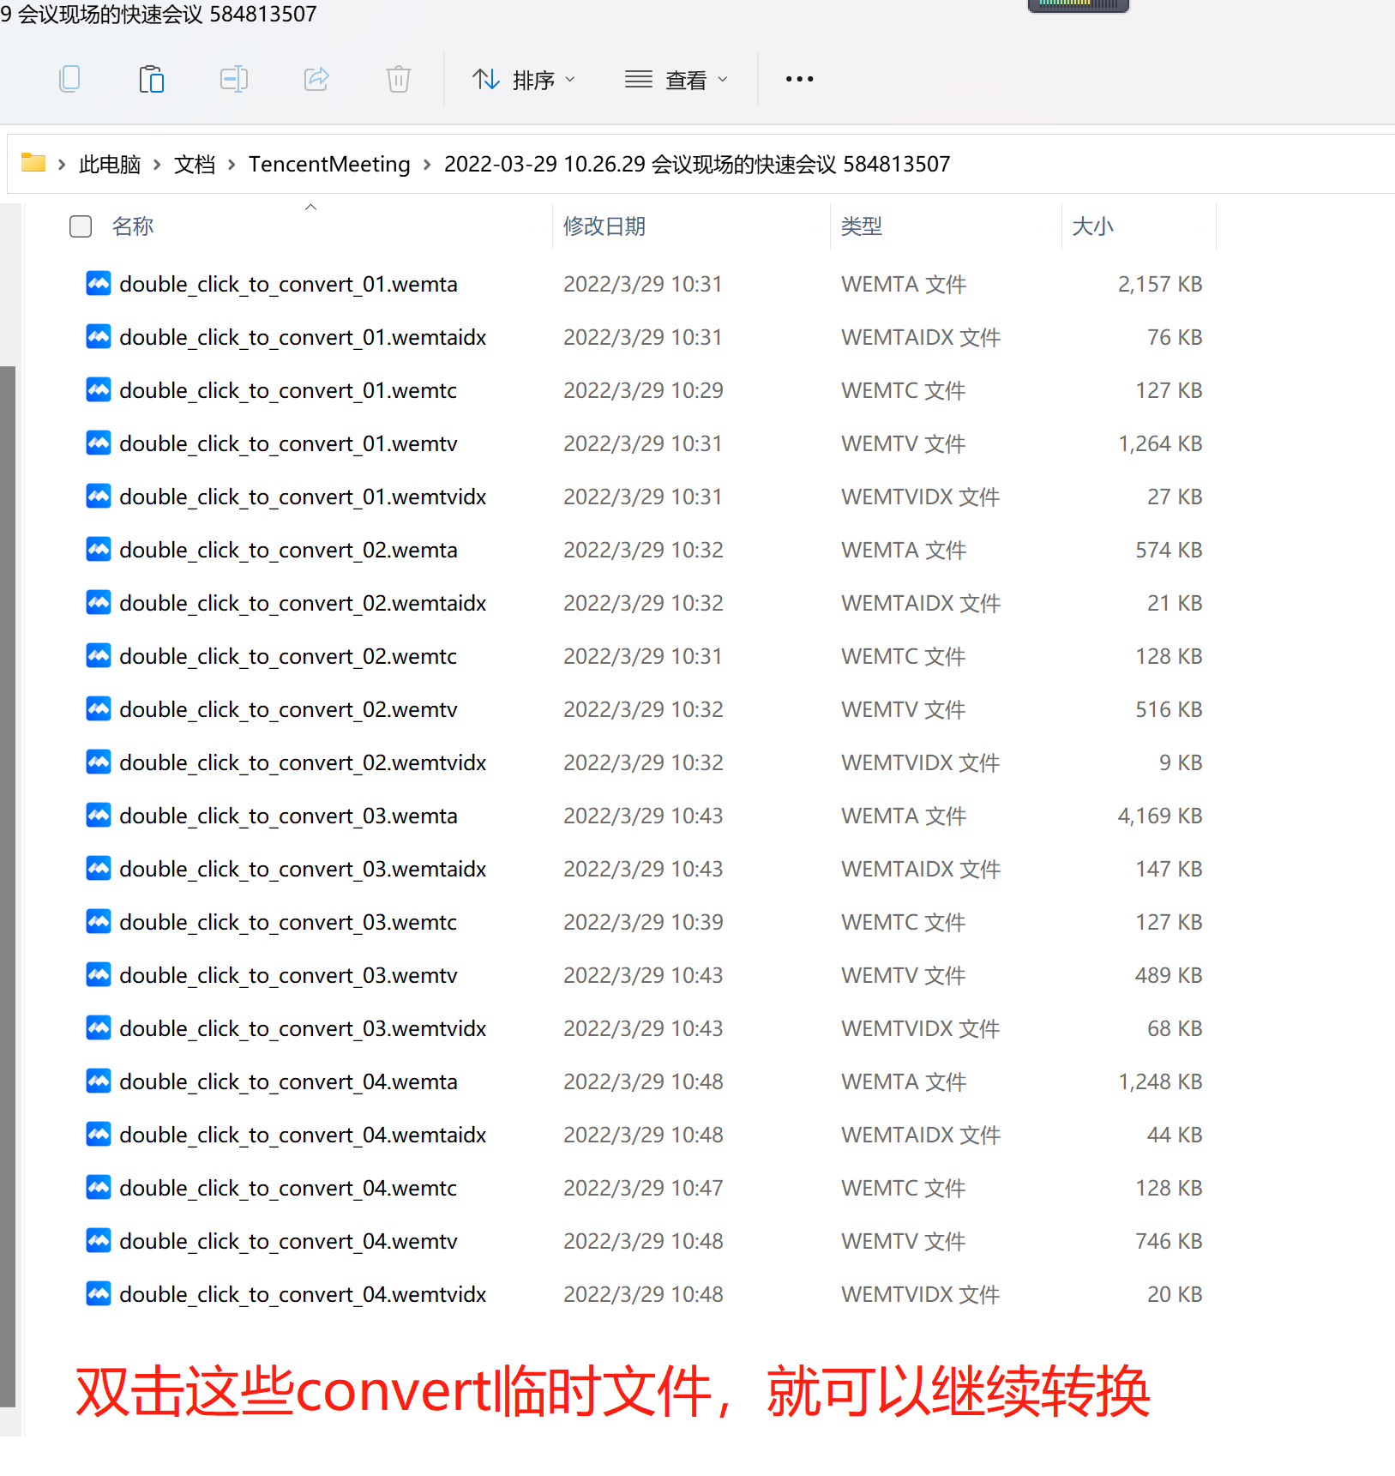The height and width of the screenshot is (1476, 1395).
Task: Expand the chevron after TencentMeeting breadcrumb
Action: [x=427, y=164]
